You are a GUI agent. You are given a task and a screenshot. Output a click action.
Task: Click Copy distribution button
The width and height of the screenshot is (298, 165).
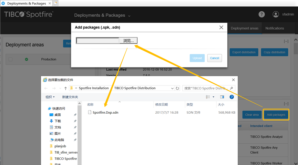[275, 52]
